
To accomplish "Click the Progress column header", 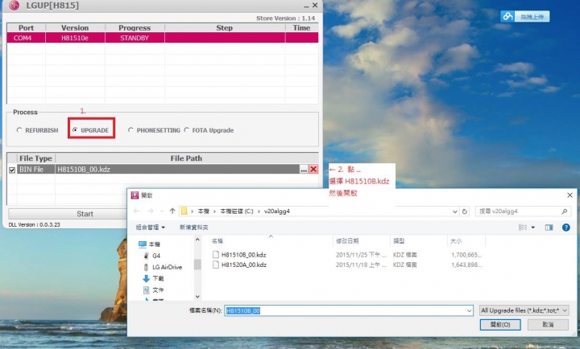I will (135, 27).
